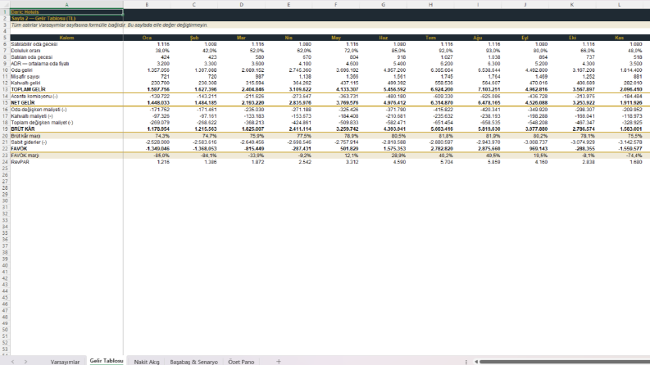Click the 'Ağu' month header
The height and width of the screenshot is (365, 650).
(x=478, y=38)
